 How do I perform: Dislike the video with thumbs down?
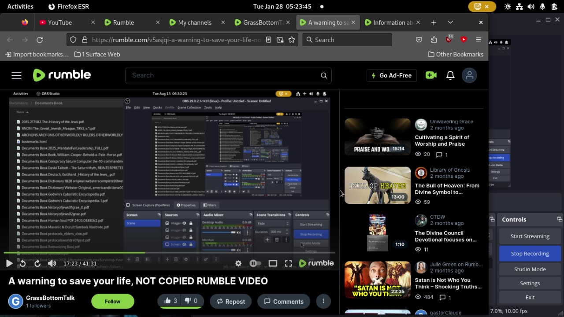click(191, 301)
